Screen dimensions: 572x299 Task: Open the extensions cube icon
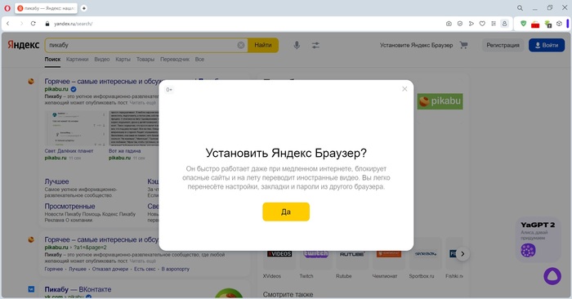point(559,24)
